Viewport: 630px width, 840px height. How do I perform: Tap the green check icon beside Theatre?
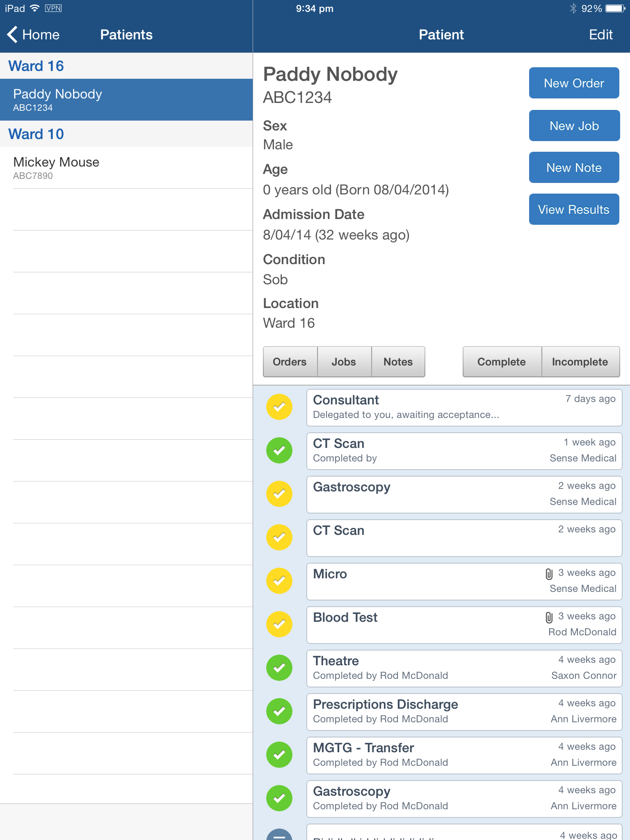click(x=279, y=668)
